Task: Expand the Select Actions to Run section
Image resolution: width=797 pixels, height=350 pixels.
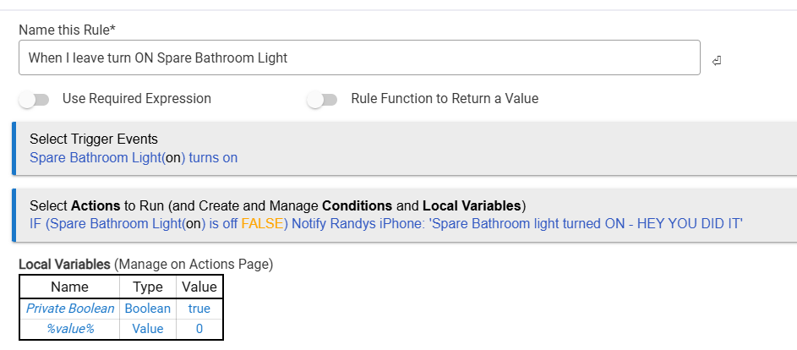Action: click(277, 205)
